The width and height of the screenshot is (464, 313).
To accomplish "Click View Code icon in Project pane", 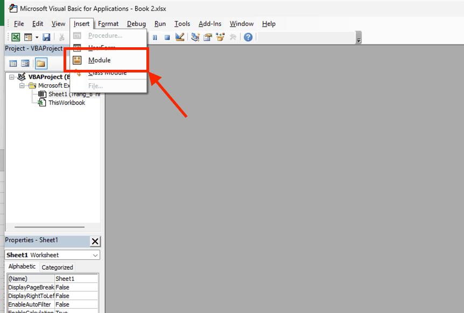I will coord(13,63).
